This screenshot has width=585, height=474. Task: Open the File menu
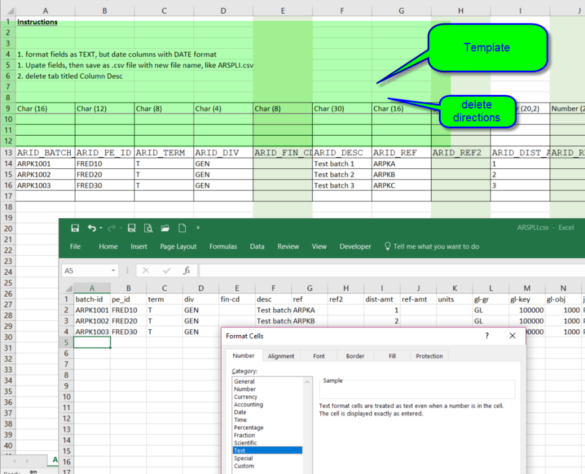[x=75, y=247]
